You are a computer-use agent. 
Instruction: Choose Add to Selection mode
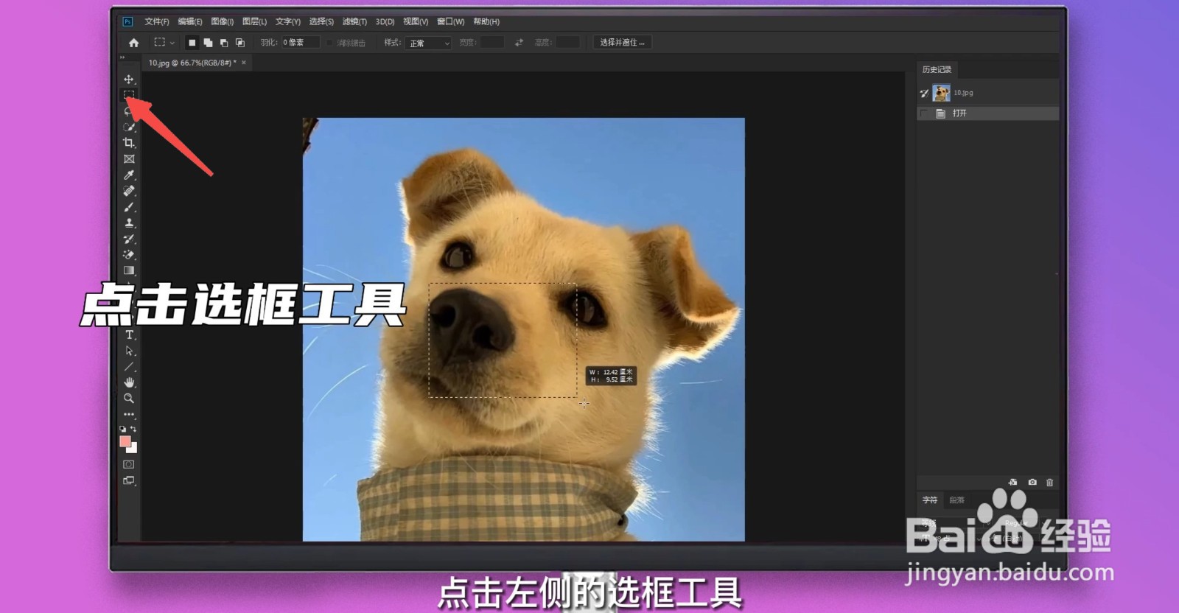[208, 43]
